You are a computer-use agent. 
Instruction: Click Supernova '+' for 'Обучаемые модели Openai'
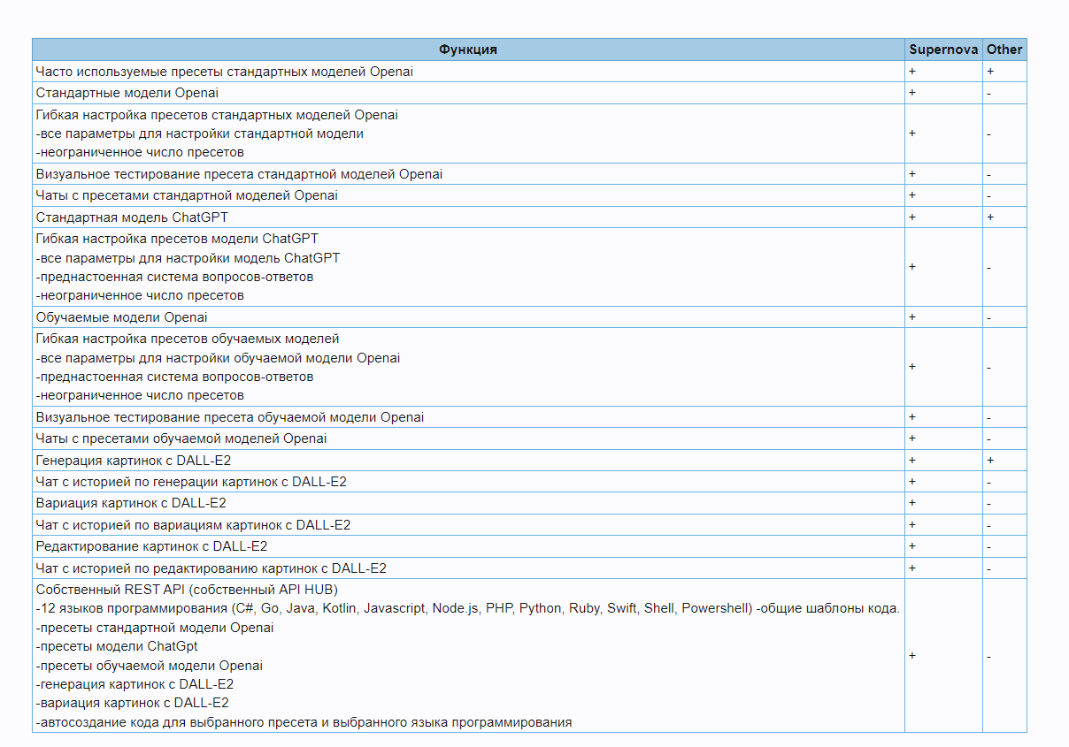click(x=912, y=317)
